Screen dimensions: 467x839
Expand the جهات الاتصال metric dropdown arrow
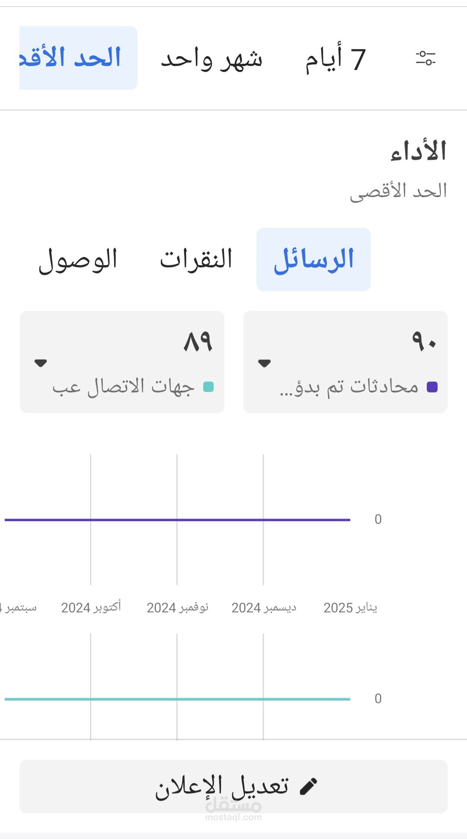41,363
